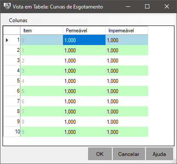
Task: Select row header 9
Action: click(12, 122)
